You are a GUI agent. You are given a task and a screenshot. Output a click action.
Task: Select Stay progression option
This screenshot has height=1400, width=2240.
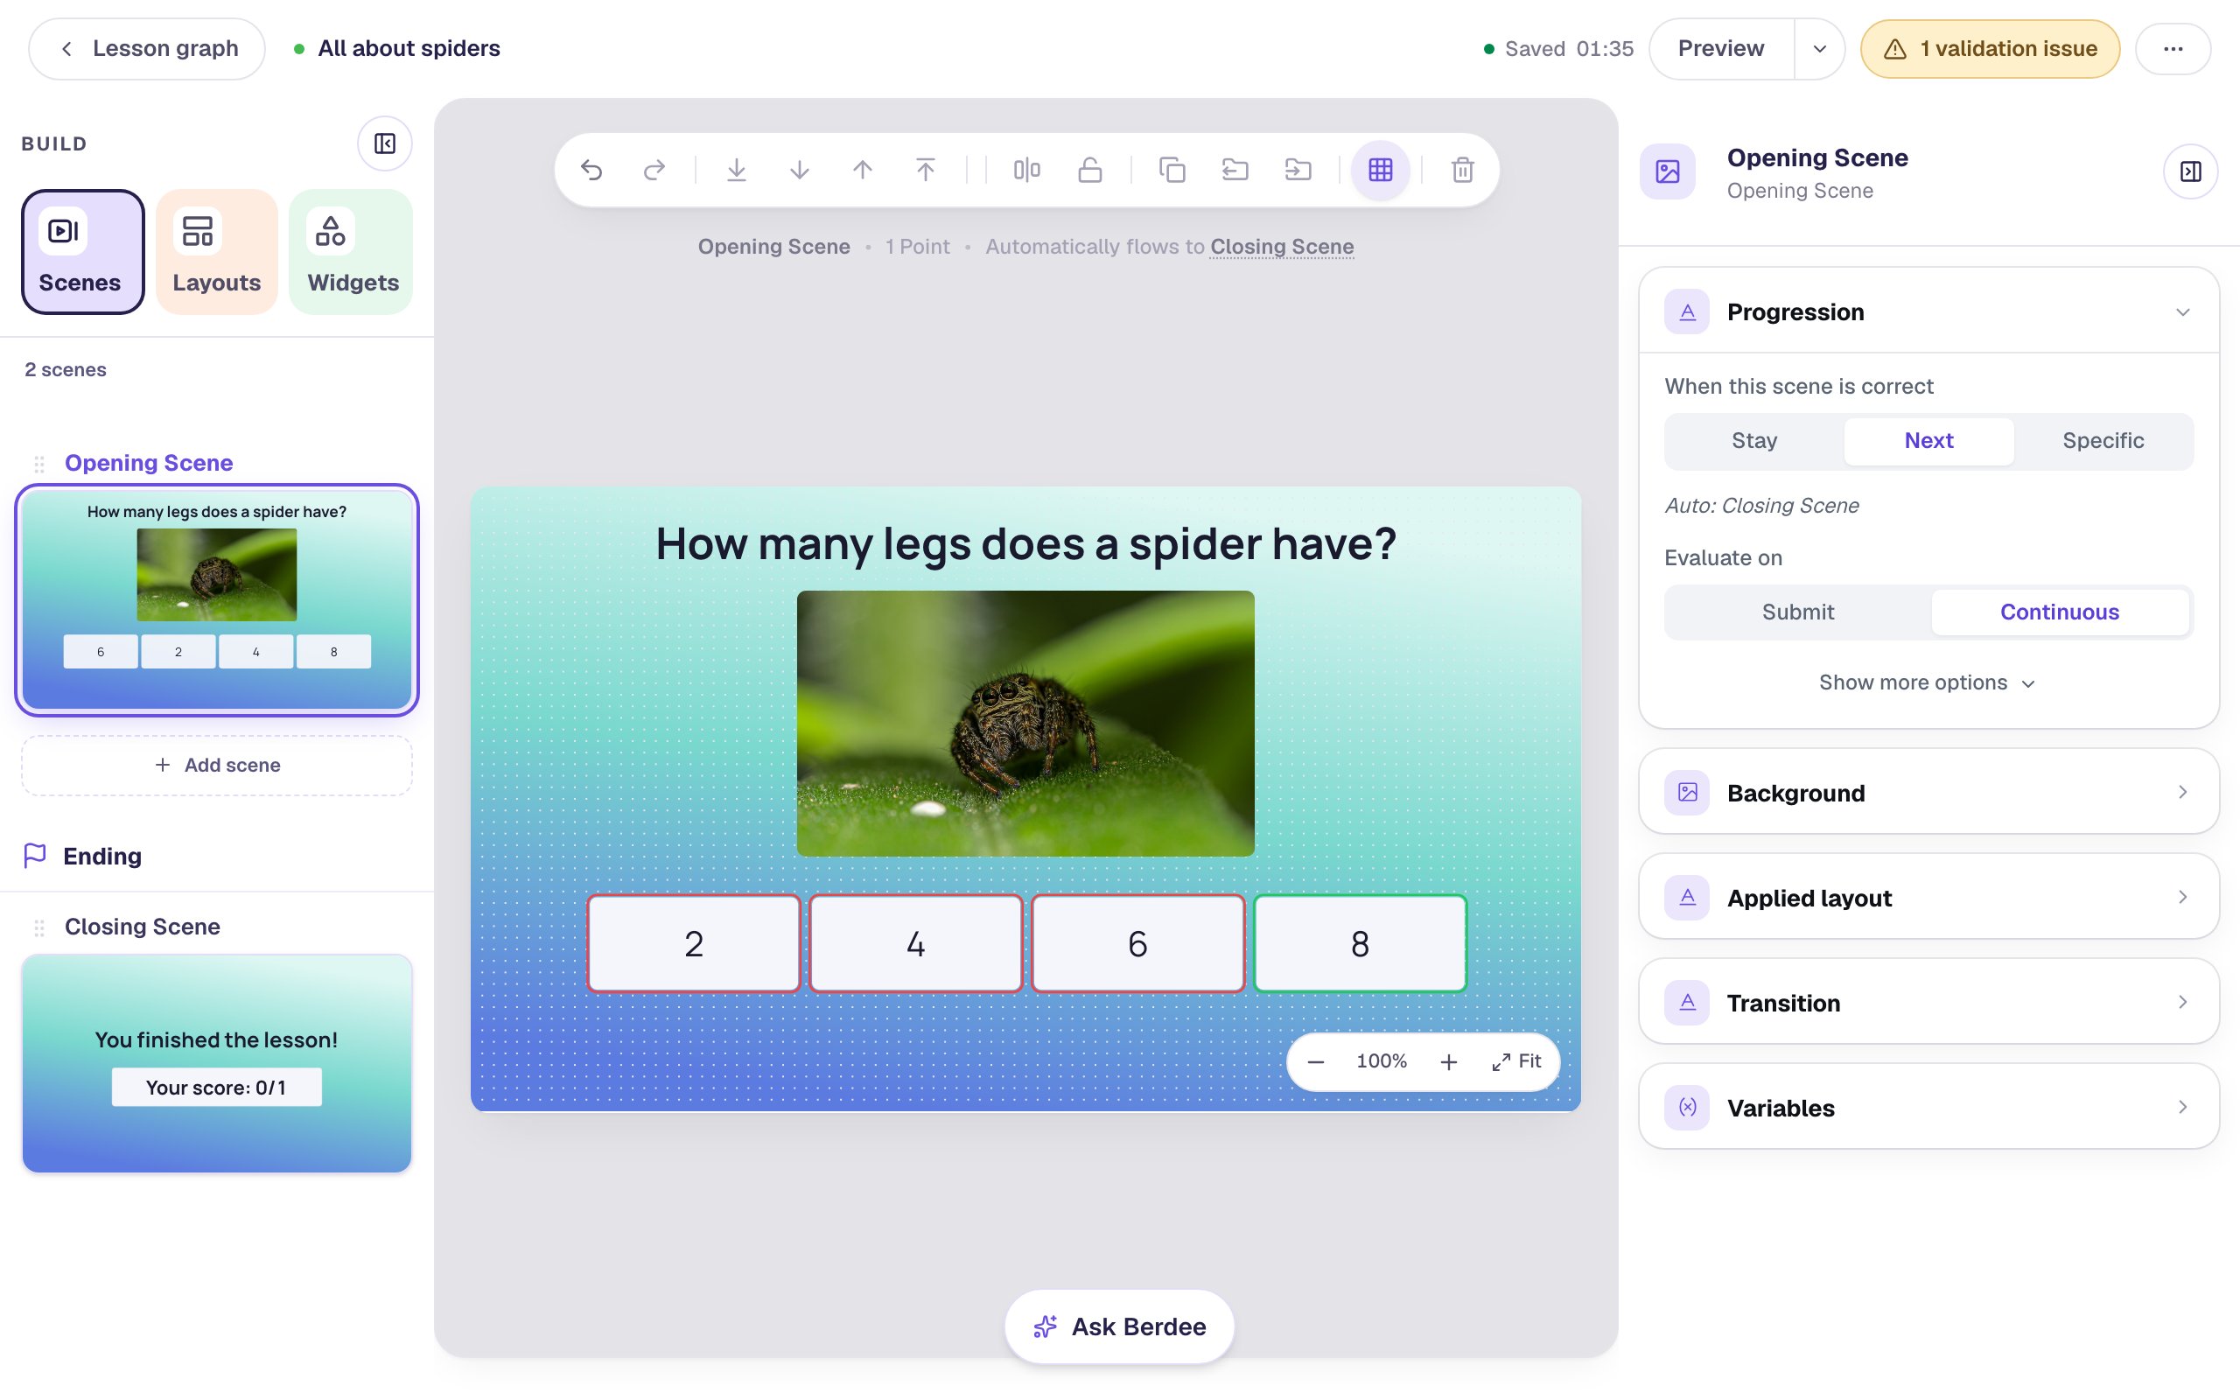click(1754, 441)
